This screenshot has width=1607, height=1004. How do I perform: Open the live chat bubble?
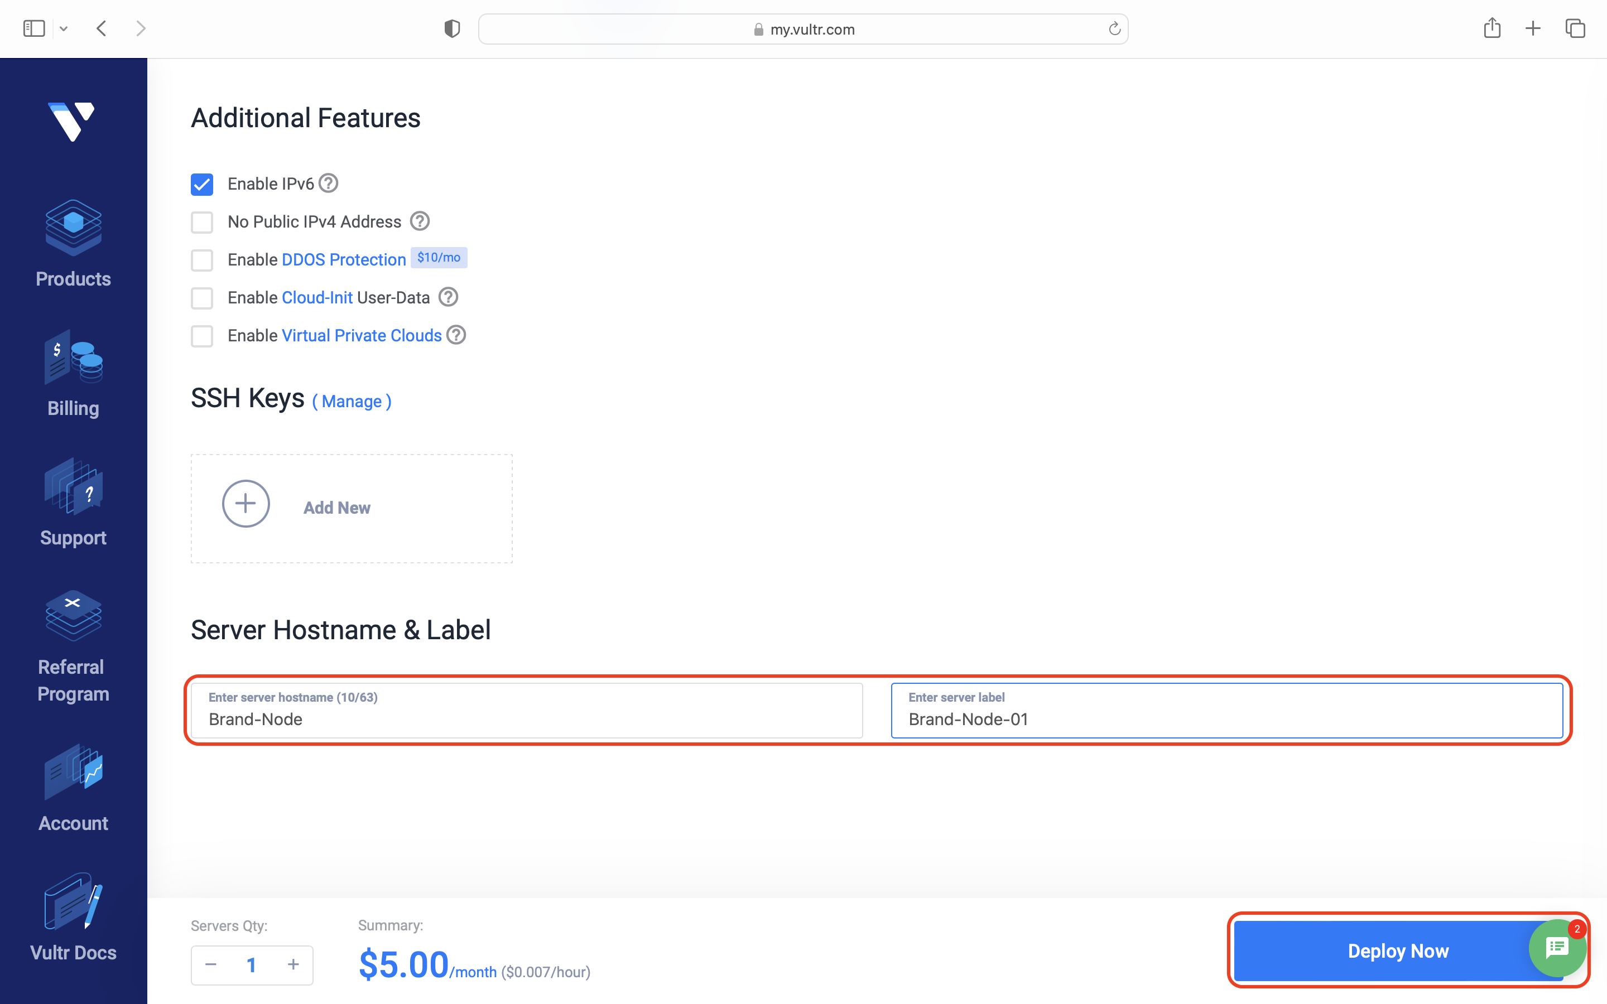[1557, 948]
